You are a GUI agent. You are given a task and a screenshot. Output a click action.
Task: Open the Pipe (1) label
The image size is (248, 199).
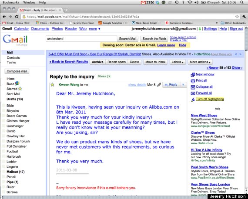(12, 182)
